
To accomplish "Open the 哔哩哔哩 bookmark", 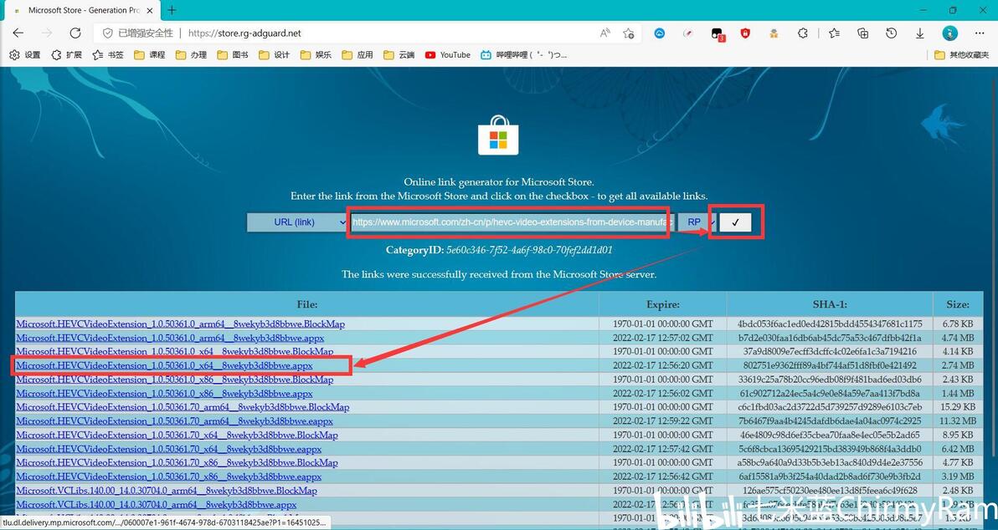I will point(524,55).
